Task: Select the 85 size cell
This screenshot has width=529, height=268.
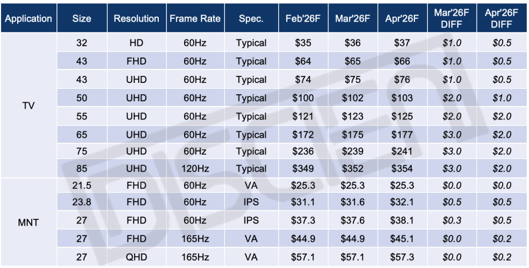Action: point(82,169)
